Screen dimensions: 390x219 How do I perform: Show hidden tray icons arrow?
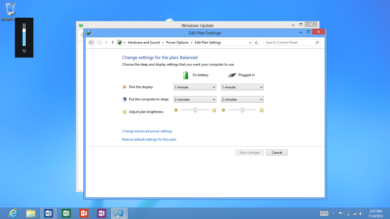(333, 214)
